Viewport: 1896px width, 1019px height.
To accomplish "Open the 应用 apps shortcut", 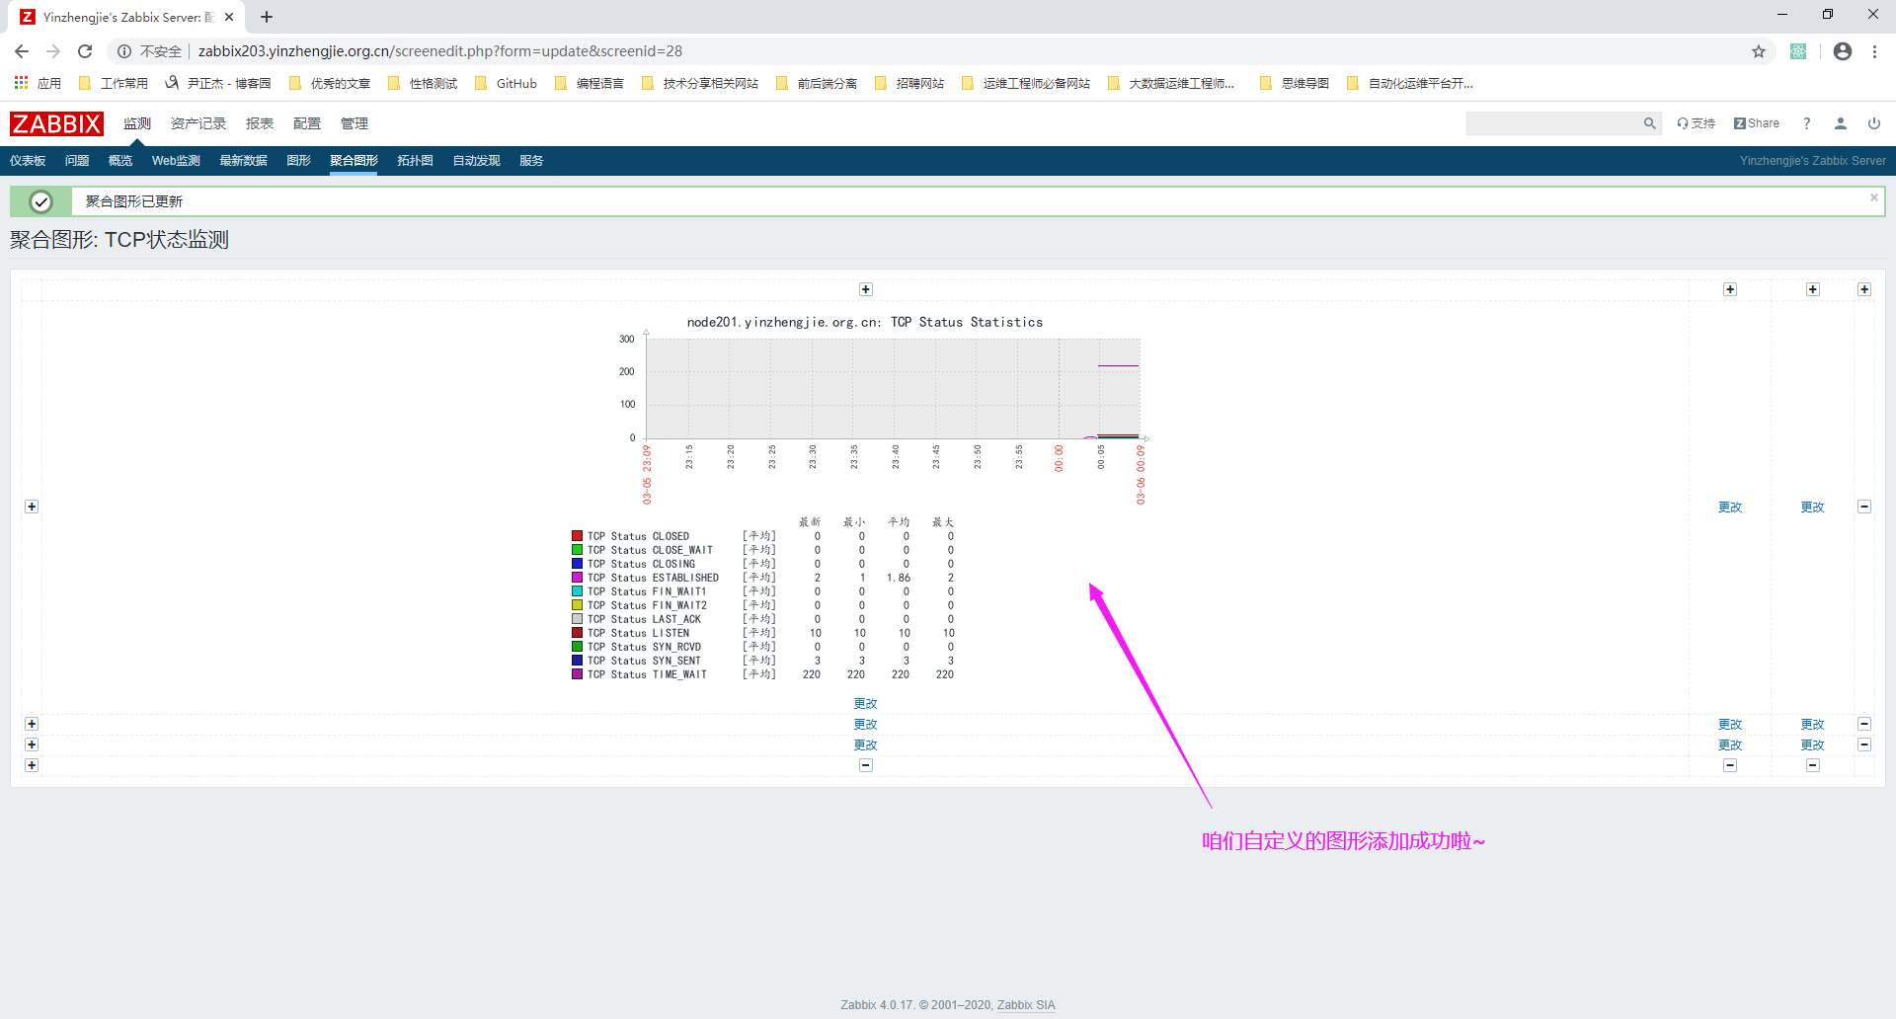I will point(38,84).
